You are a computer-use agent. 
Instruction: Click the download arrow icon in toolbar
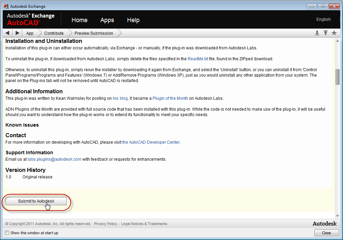(317, 33)
